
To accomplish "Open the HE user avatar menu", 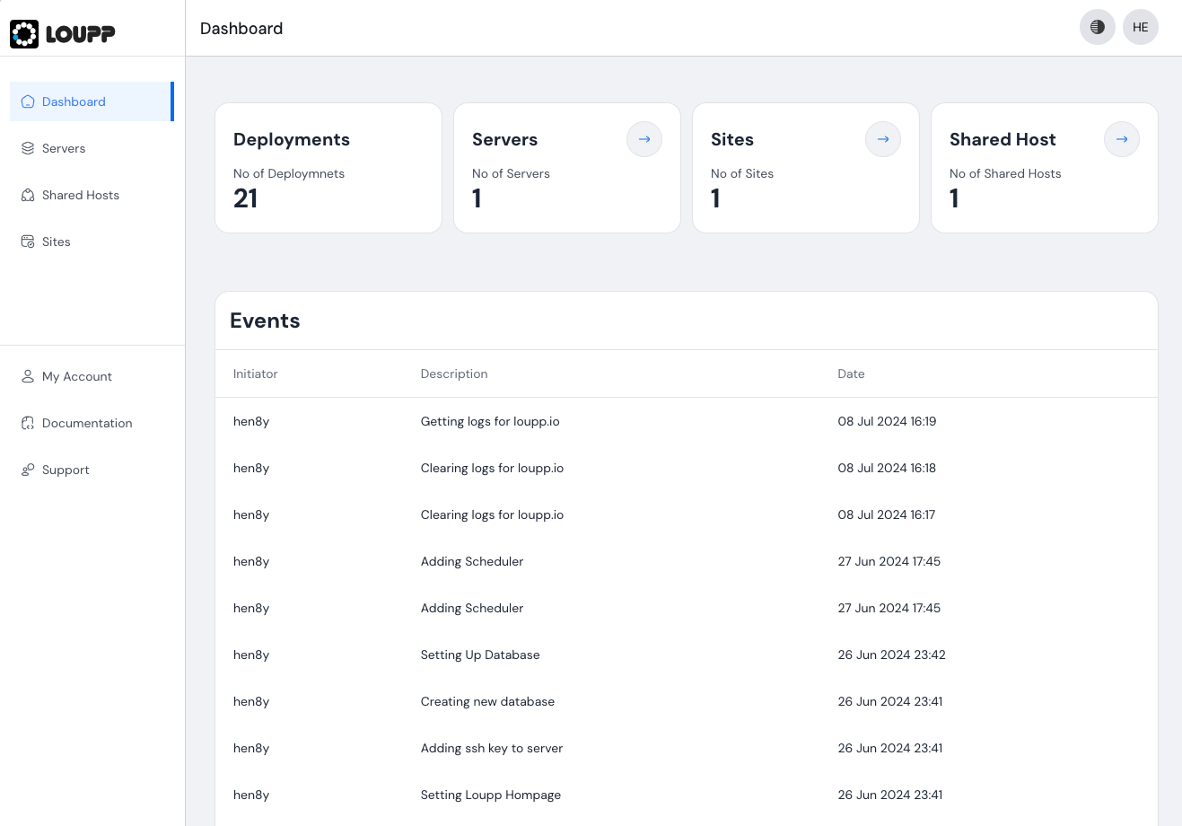I will point(1140,27).
